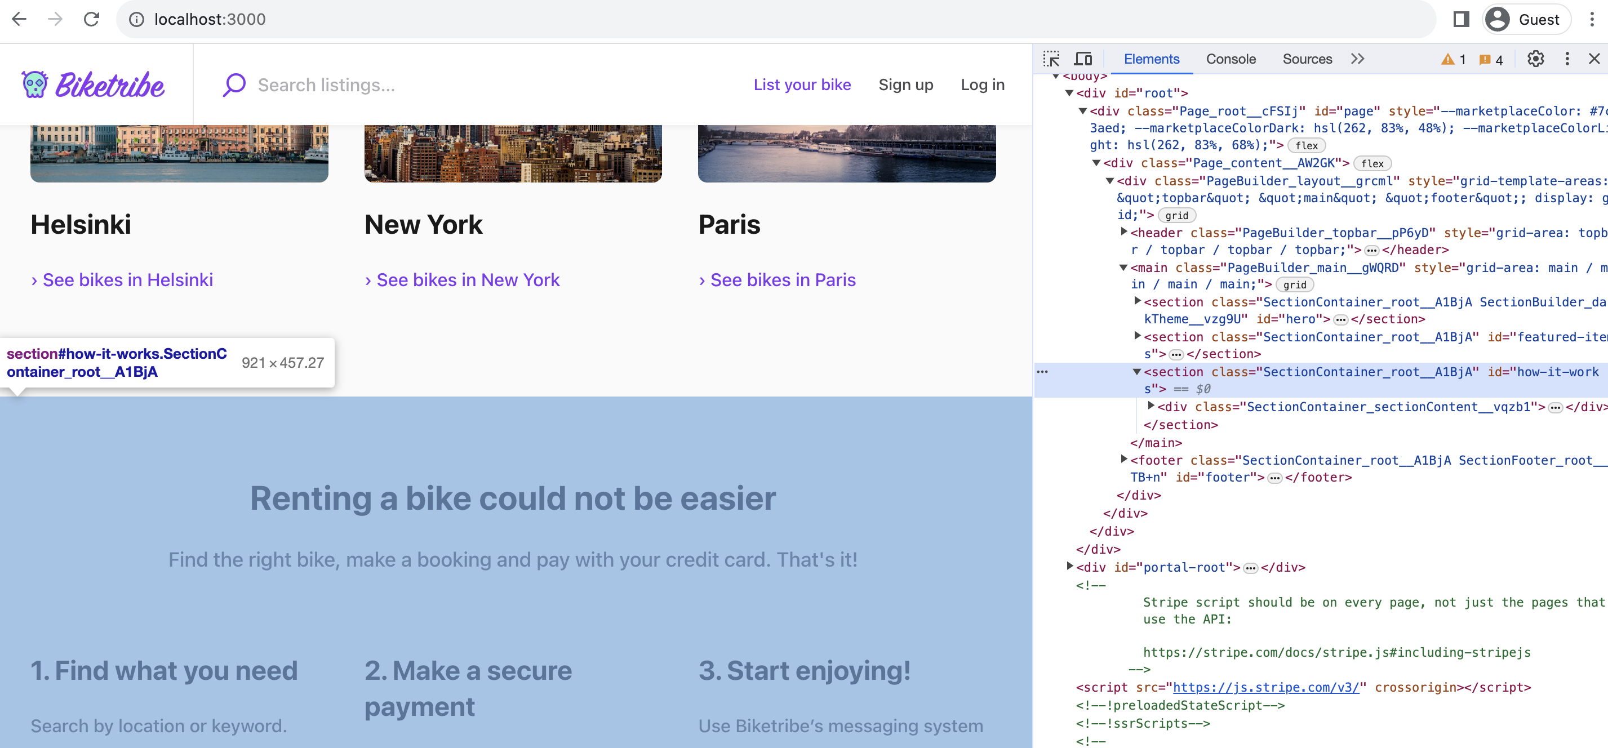1608x748 pixels.
Task: Open the DevTools three-dot customize menu
Action: (x=1567, y=59)
